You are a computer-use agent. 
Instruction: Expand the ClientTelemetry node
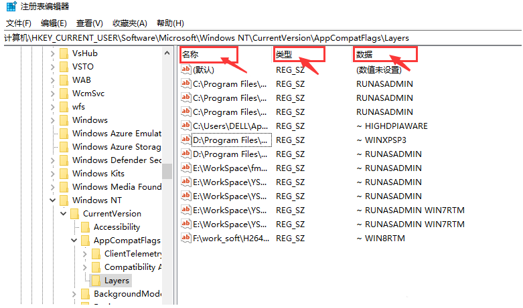(x=85, y=254)
